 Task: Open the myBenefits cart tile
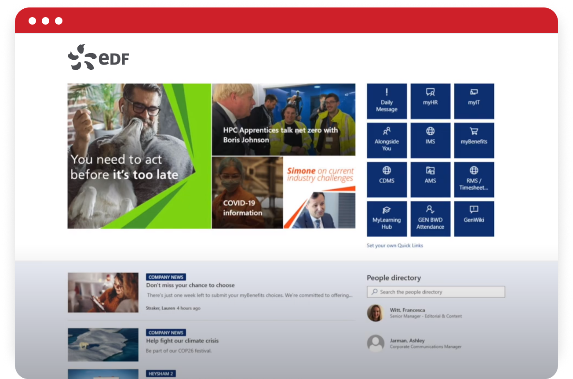click(x=474, y=141)
